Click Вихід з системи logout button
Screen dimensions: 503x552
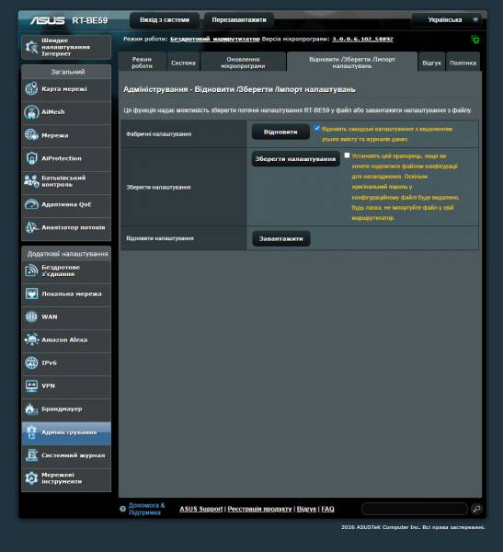pyautogui.click(x=165, y=20)
